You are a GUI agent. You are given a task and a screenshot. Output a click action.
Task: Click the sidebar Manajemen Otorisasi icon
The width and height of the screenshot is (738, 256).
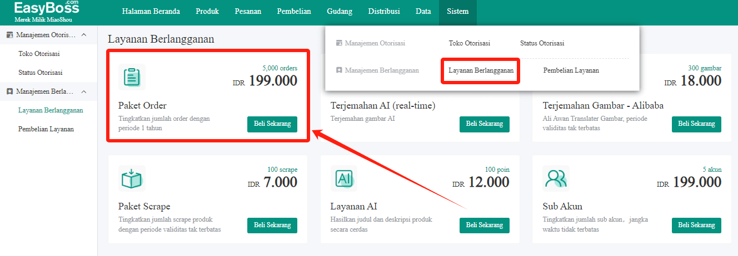click(9, 35)
